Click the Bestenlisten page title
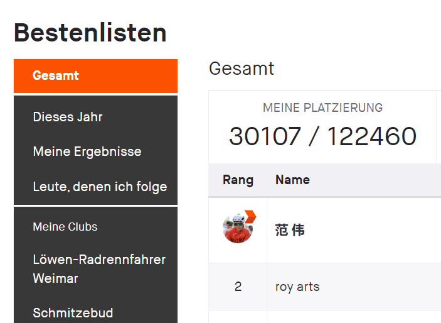 click(x=90, y=33)
